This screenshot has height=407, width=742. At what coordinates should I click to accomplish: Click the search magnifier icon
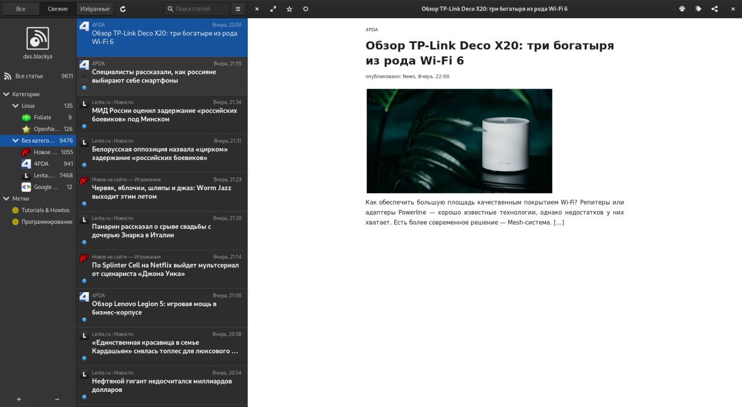170,9
